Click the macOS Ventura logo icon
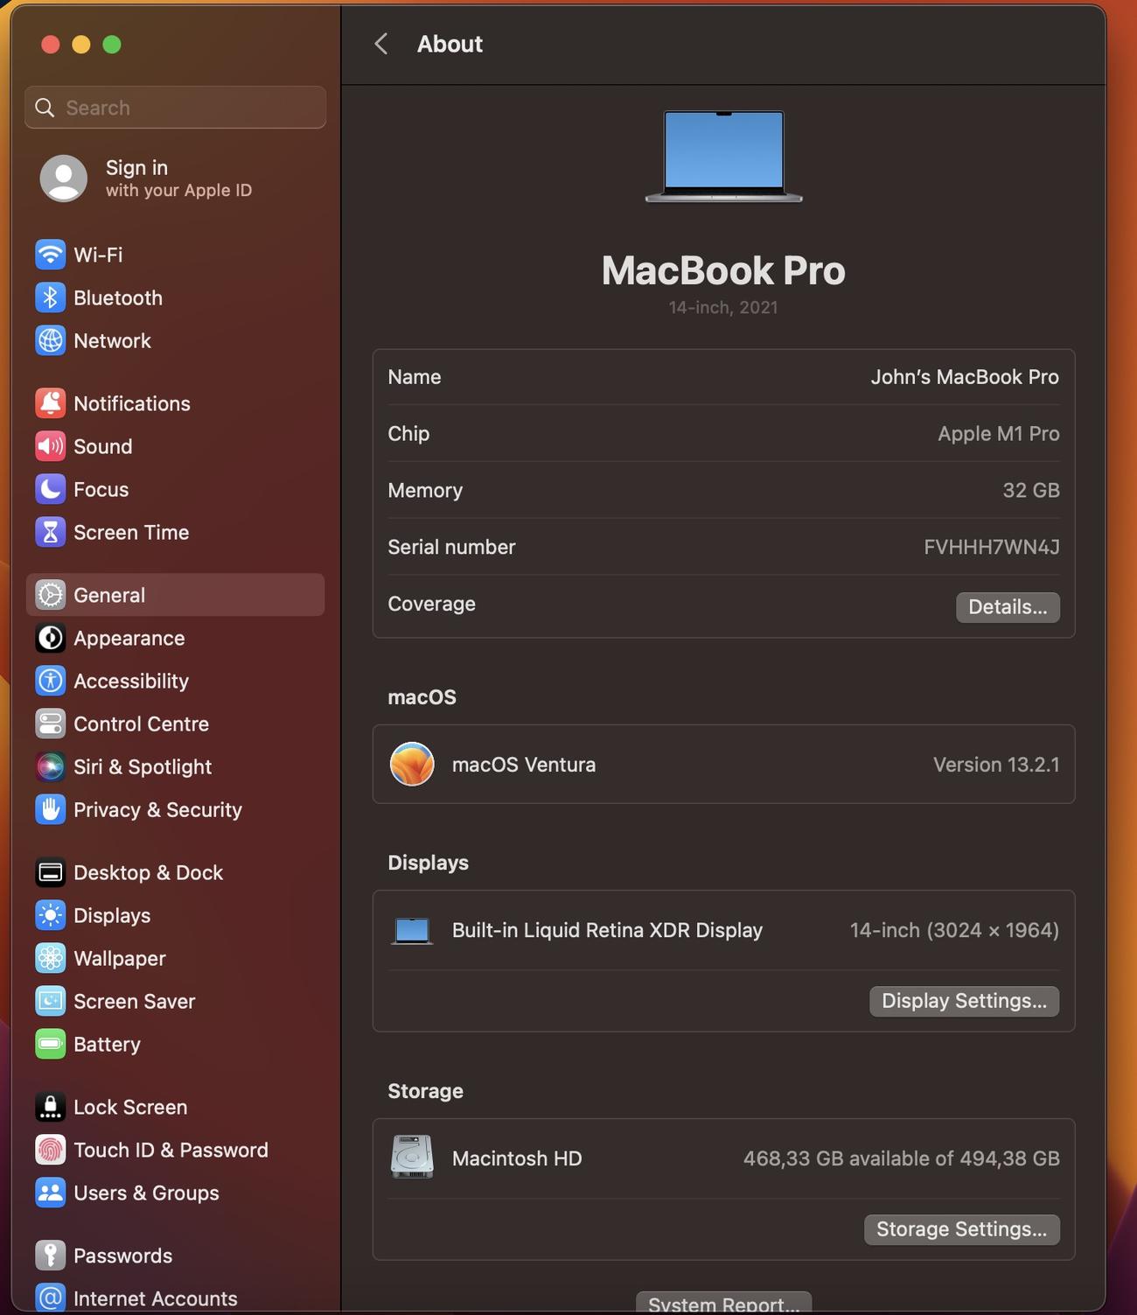Screen dimensions: 1137x1315 (x=412, y=764)
